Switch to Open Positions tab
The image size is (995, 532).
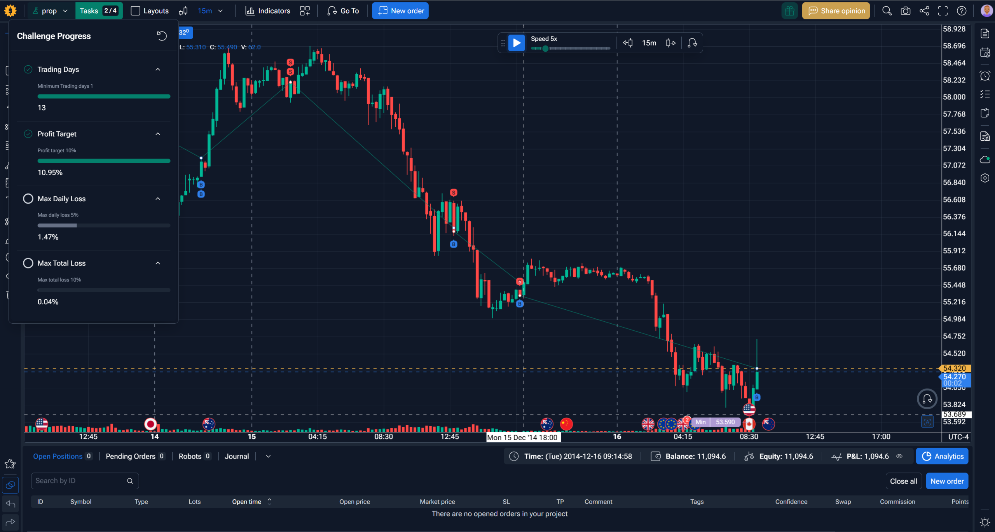63,456
